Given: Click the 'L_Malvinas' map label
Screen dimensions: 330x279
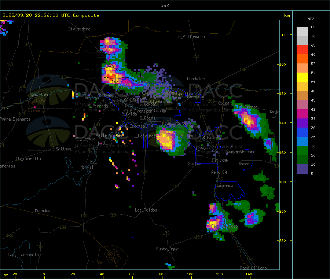Looking at the screenshot, I should point(144,136).
